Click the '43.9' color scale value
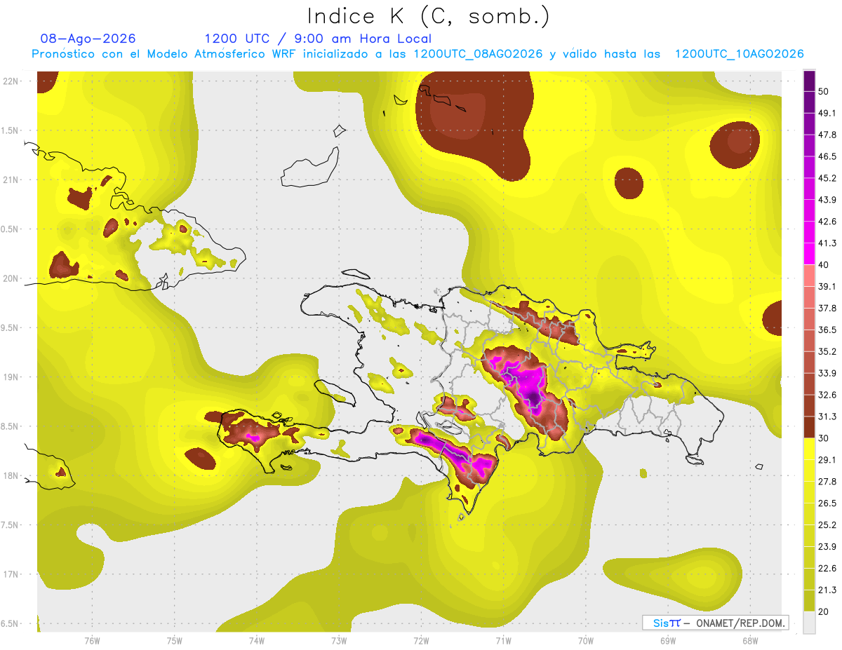Image resolution: width=842 pixels, height=650 pixels. pos(827,200)
